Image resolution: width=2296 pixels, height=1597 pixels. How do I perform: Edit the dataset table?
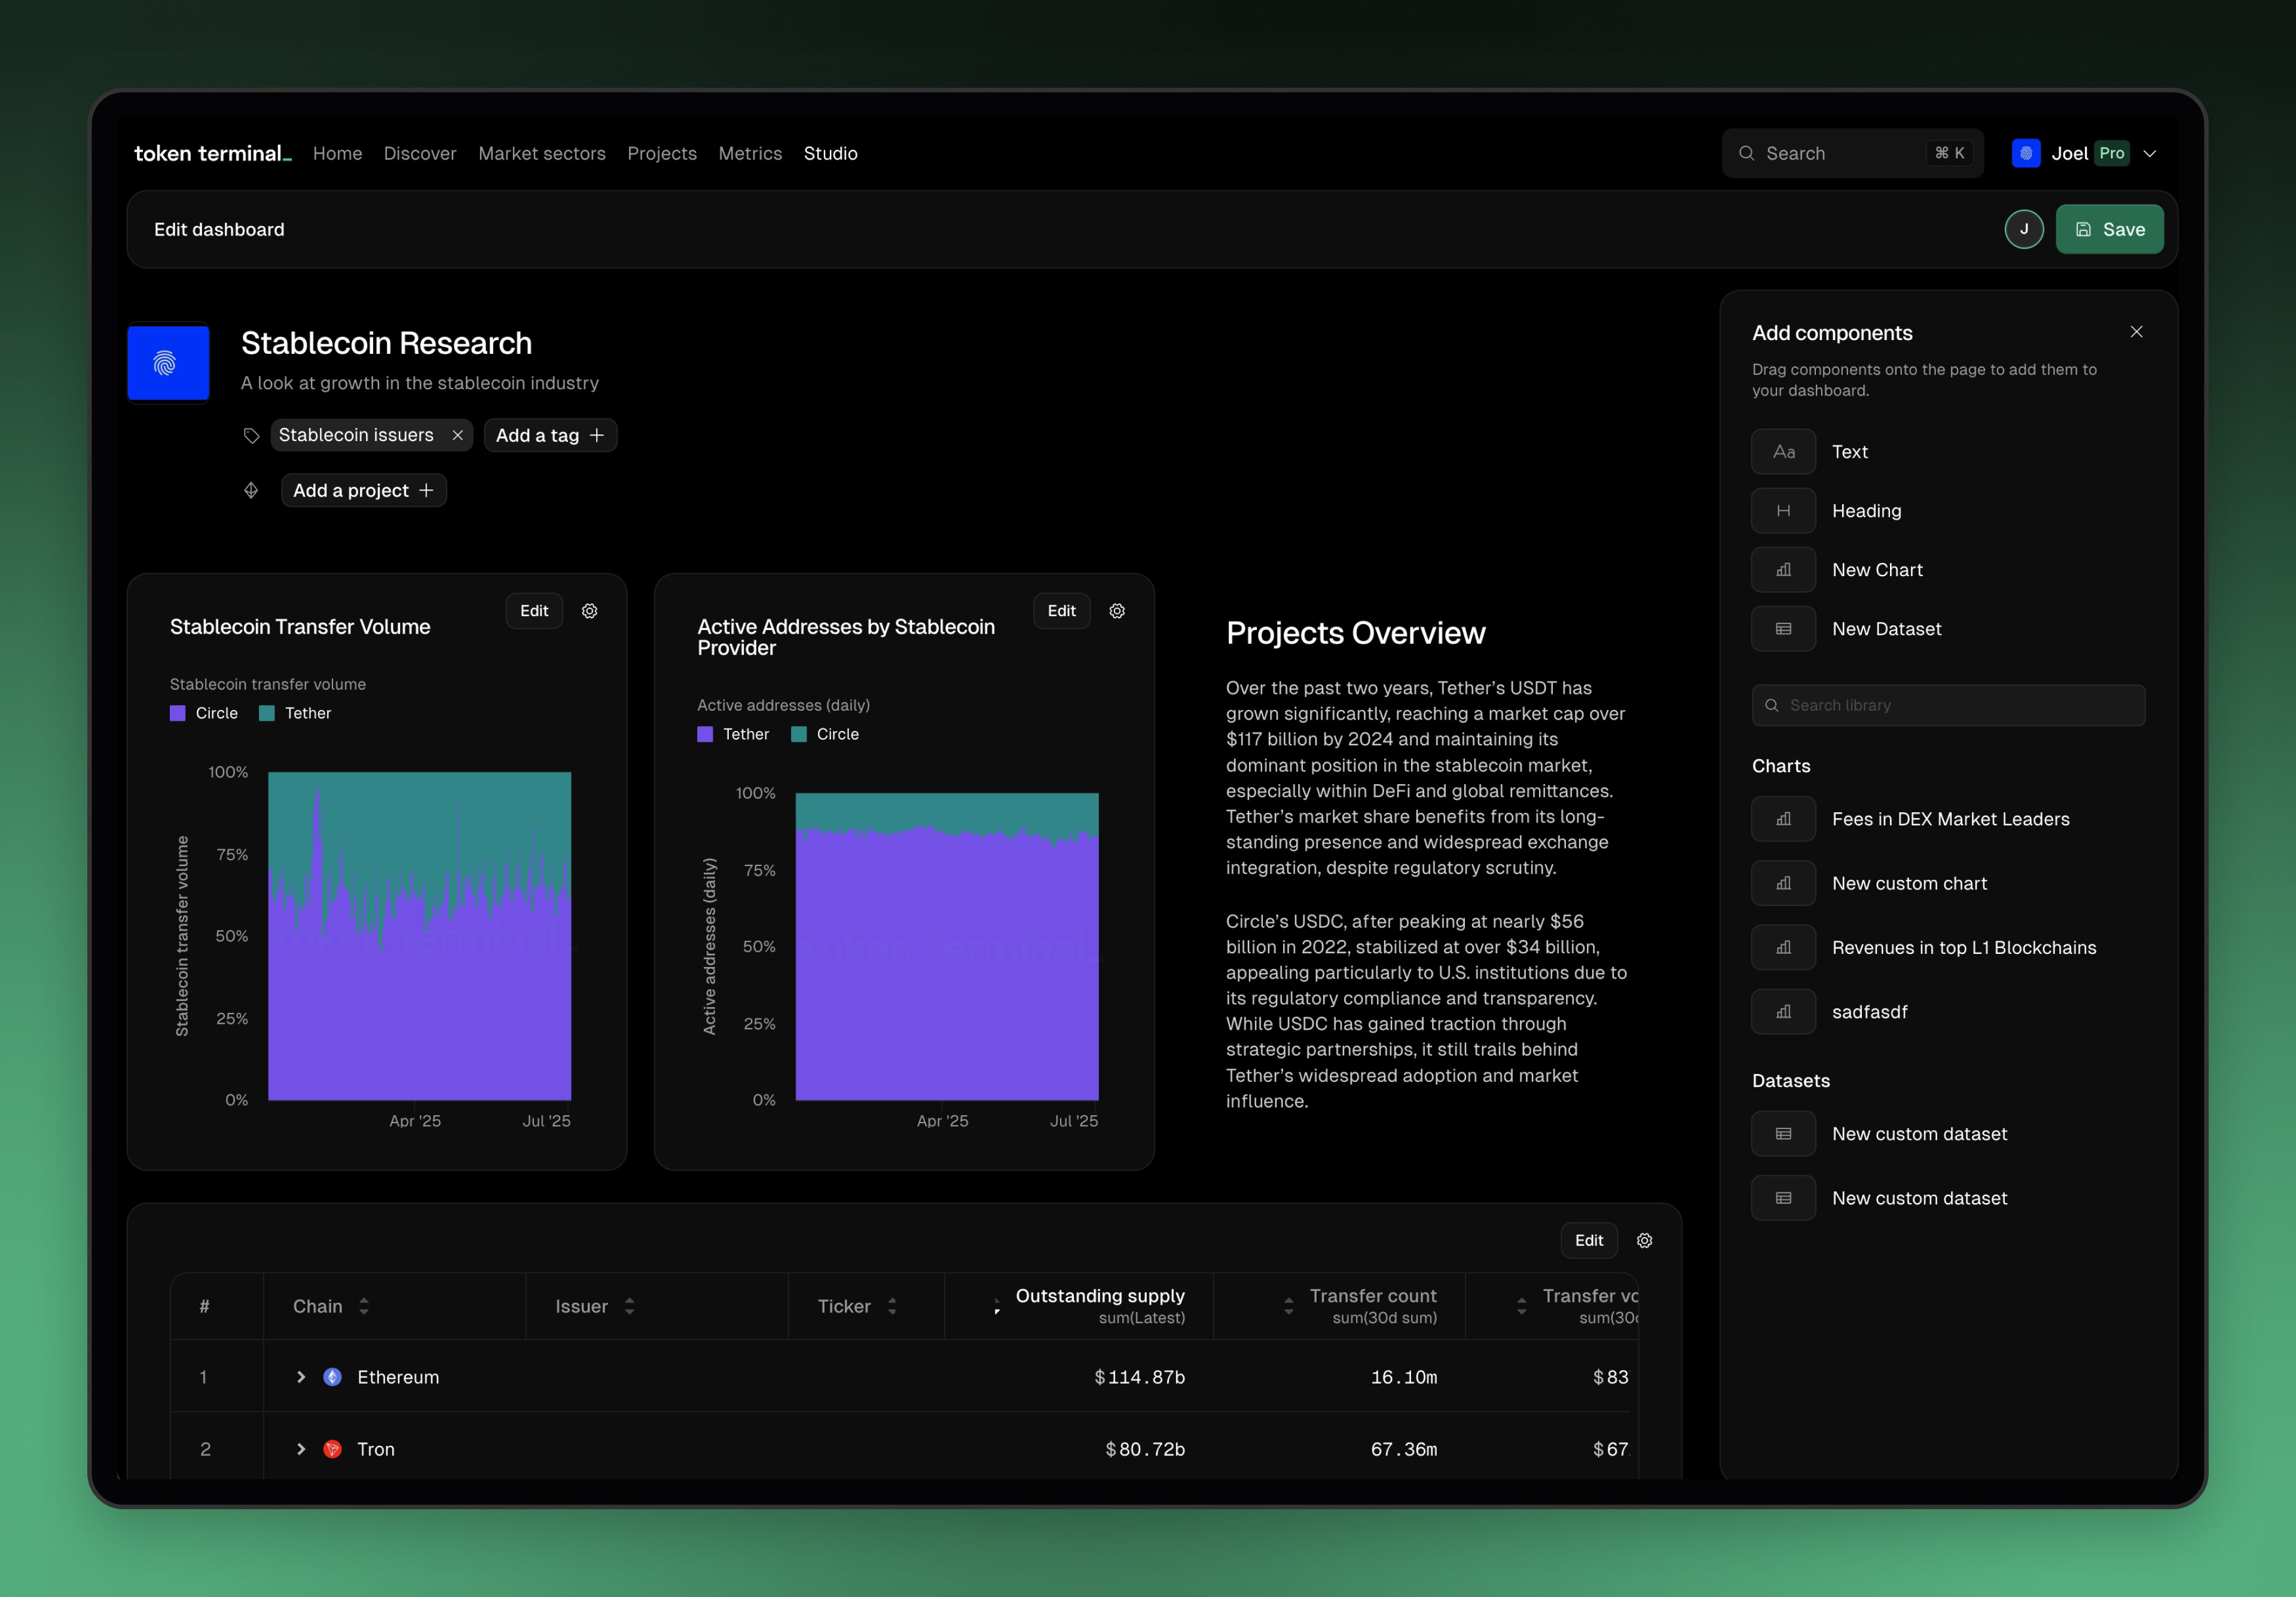(x=1589, y=1240)
